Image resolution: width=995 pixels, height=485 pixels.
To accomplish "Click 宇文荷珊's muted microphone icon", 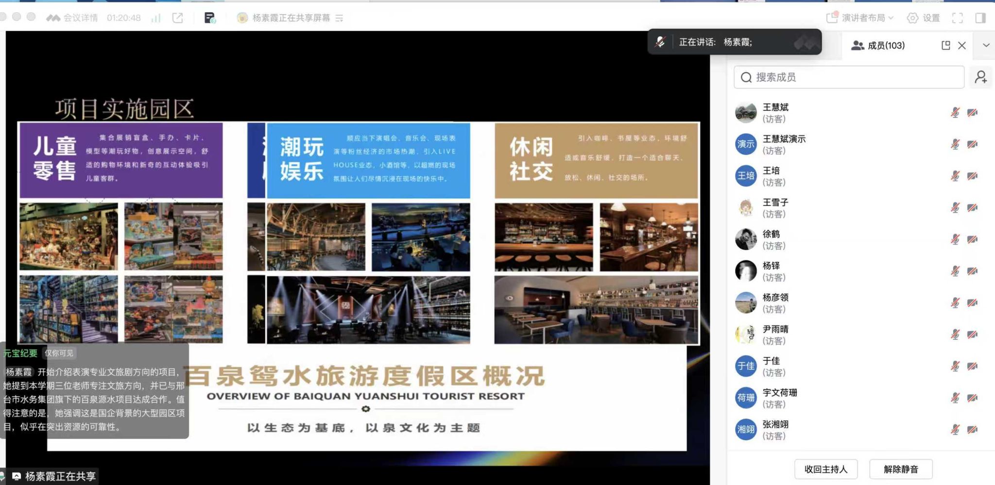I will click(x=955, y=398).
